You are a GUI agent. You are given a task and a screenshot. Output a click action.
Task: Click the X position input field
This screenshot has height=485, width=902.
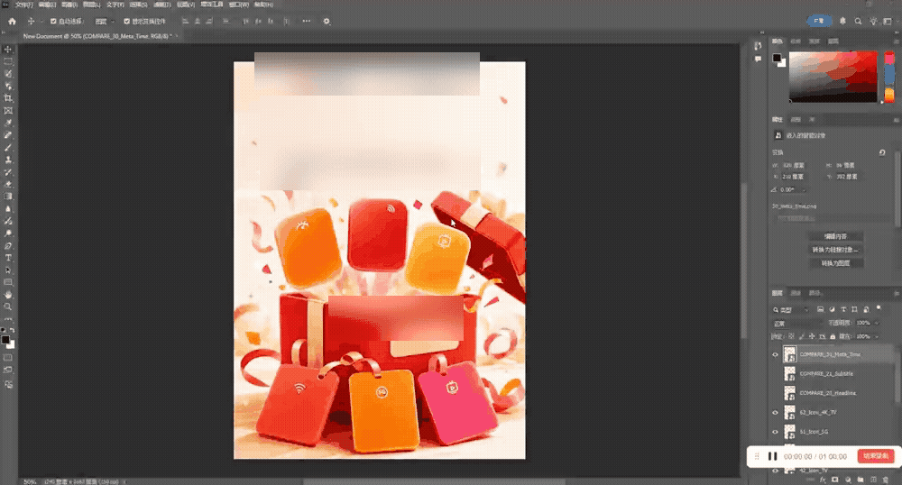[795, 177]
